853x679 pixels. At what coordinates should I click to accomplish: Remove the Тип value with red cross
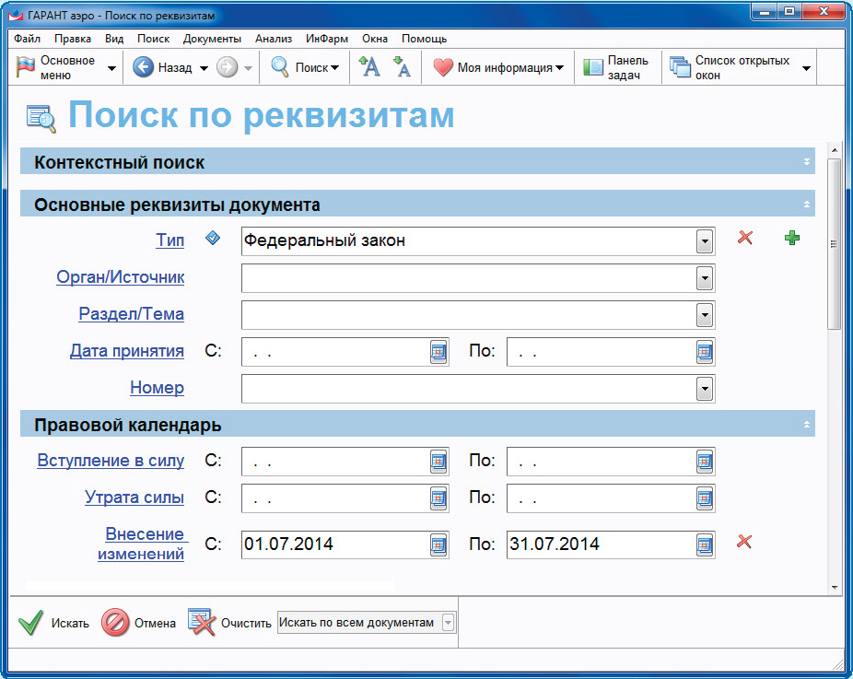tap(745, 239)
